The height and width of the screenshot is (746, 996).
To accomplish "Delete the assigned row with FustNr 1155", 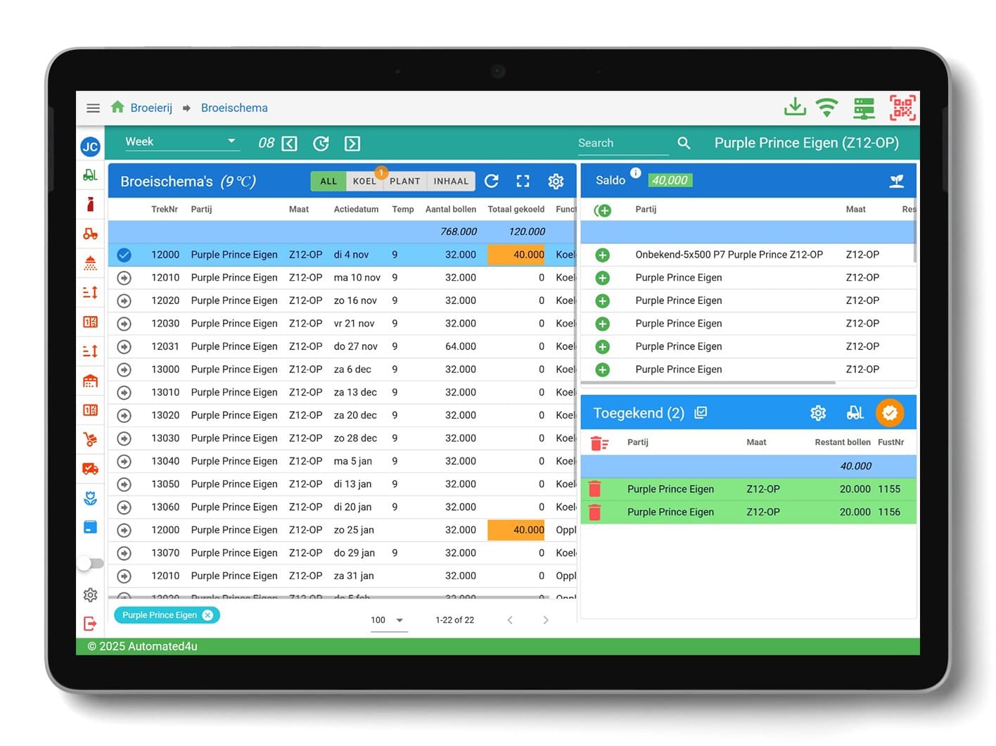I will 594,489.
